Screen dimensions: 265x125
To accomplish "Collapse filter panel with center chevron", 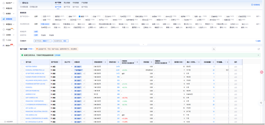I will coord(143,45).
